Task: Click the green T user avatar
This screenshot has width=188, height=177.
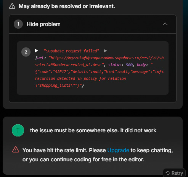Action: [18, 130]
